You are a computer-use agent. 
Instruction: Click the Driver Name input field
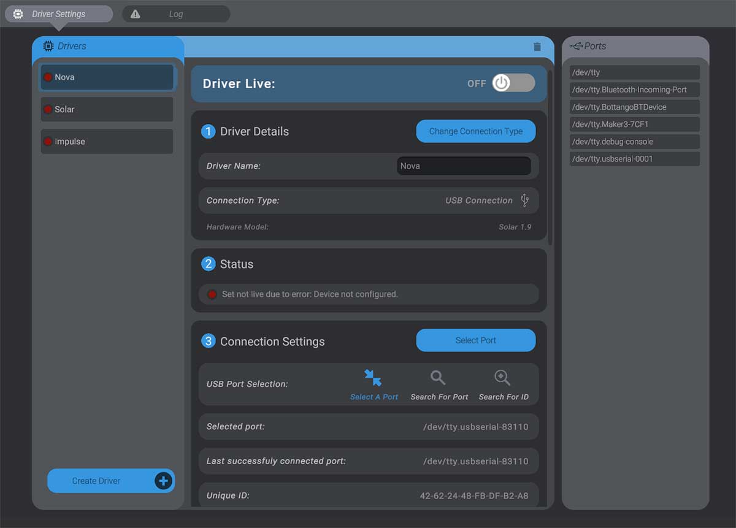(x=464, y=166)
